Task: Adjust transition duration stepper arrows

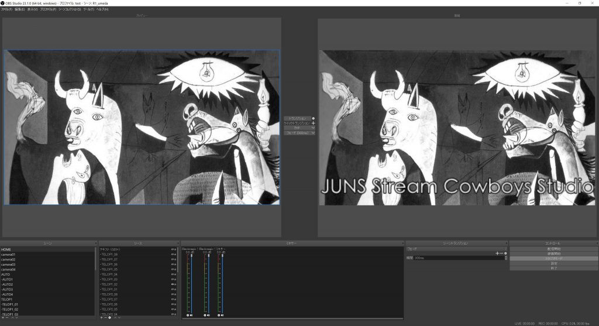Action: tap(506, 258)
